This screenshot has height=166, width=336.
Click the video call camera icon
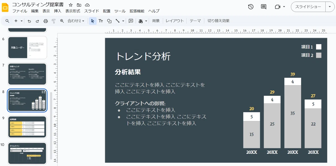277,7
